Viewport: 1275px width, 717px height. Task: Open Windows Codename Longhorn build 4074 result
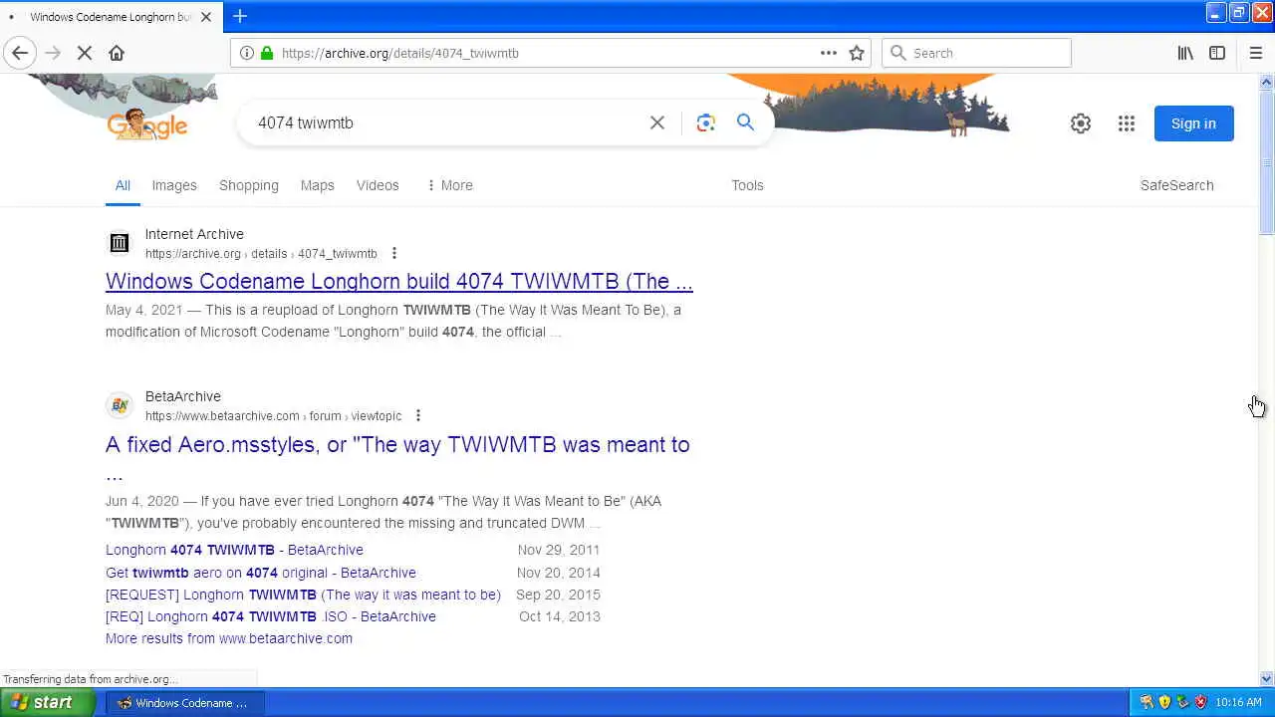[x=399, y=281]
